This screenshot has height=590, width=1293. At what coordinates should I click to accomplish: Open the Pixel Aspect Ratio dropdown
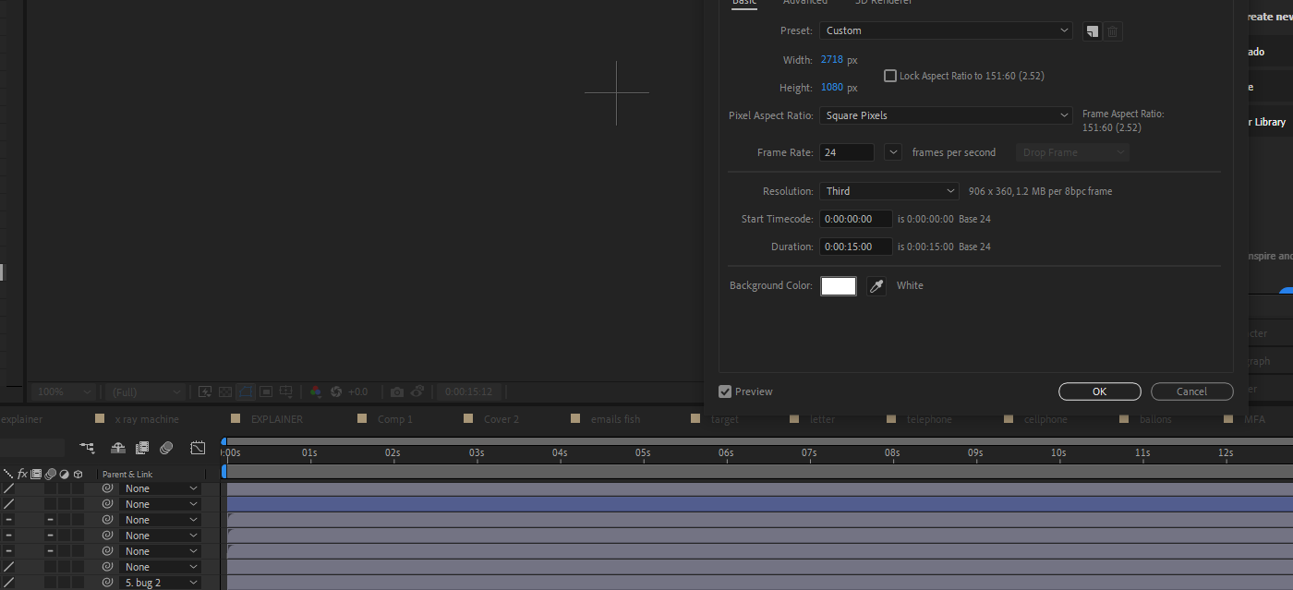945,114
